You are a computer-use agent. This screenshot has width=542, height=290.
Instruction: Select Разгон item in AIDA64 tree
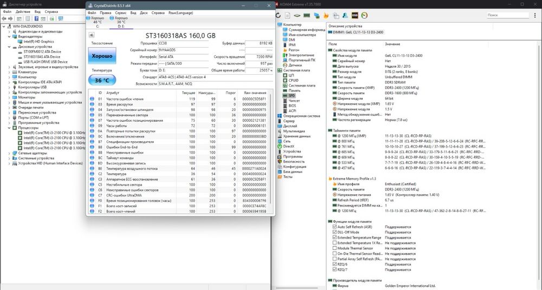pyautogui.click(x=294, y=50)
